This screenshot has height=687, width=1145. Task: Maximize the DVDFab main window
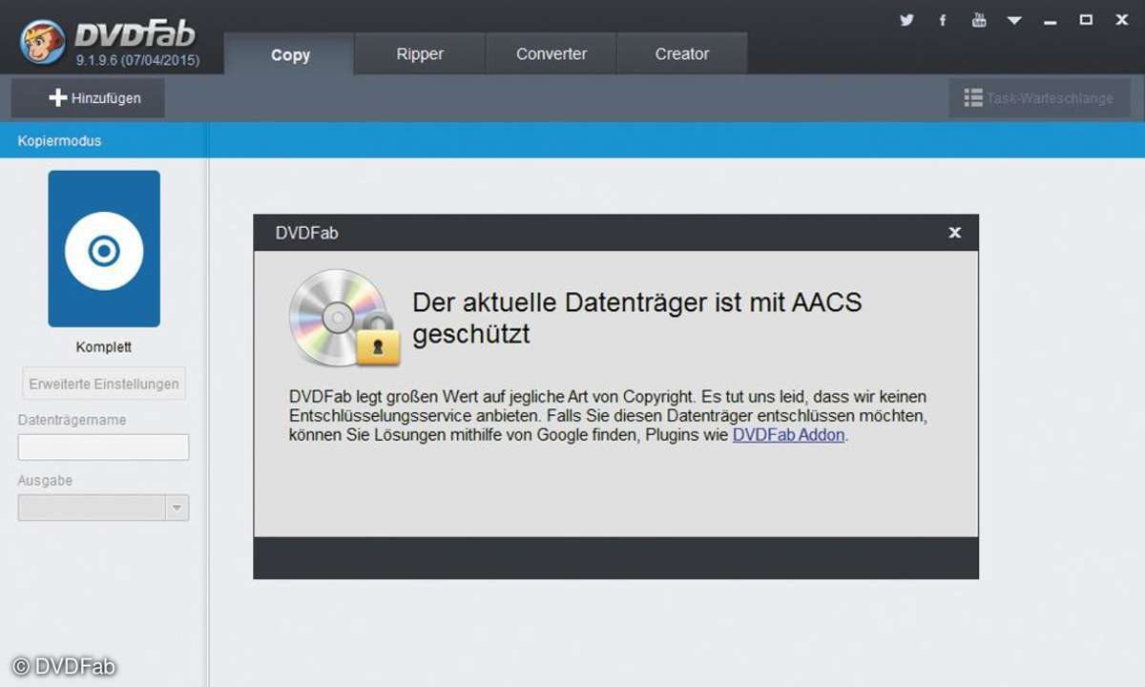click(1086, 20)
